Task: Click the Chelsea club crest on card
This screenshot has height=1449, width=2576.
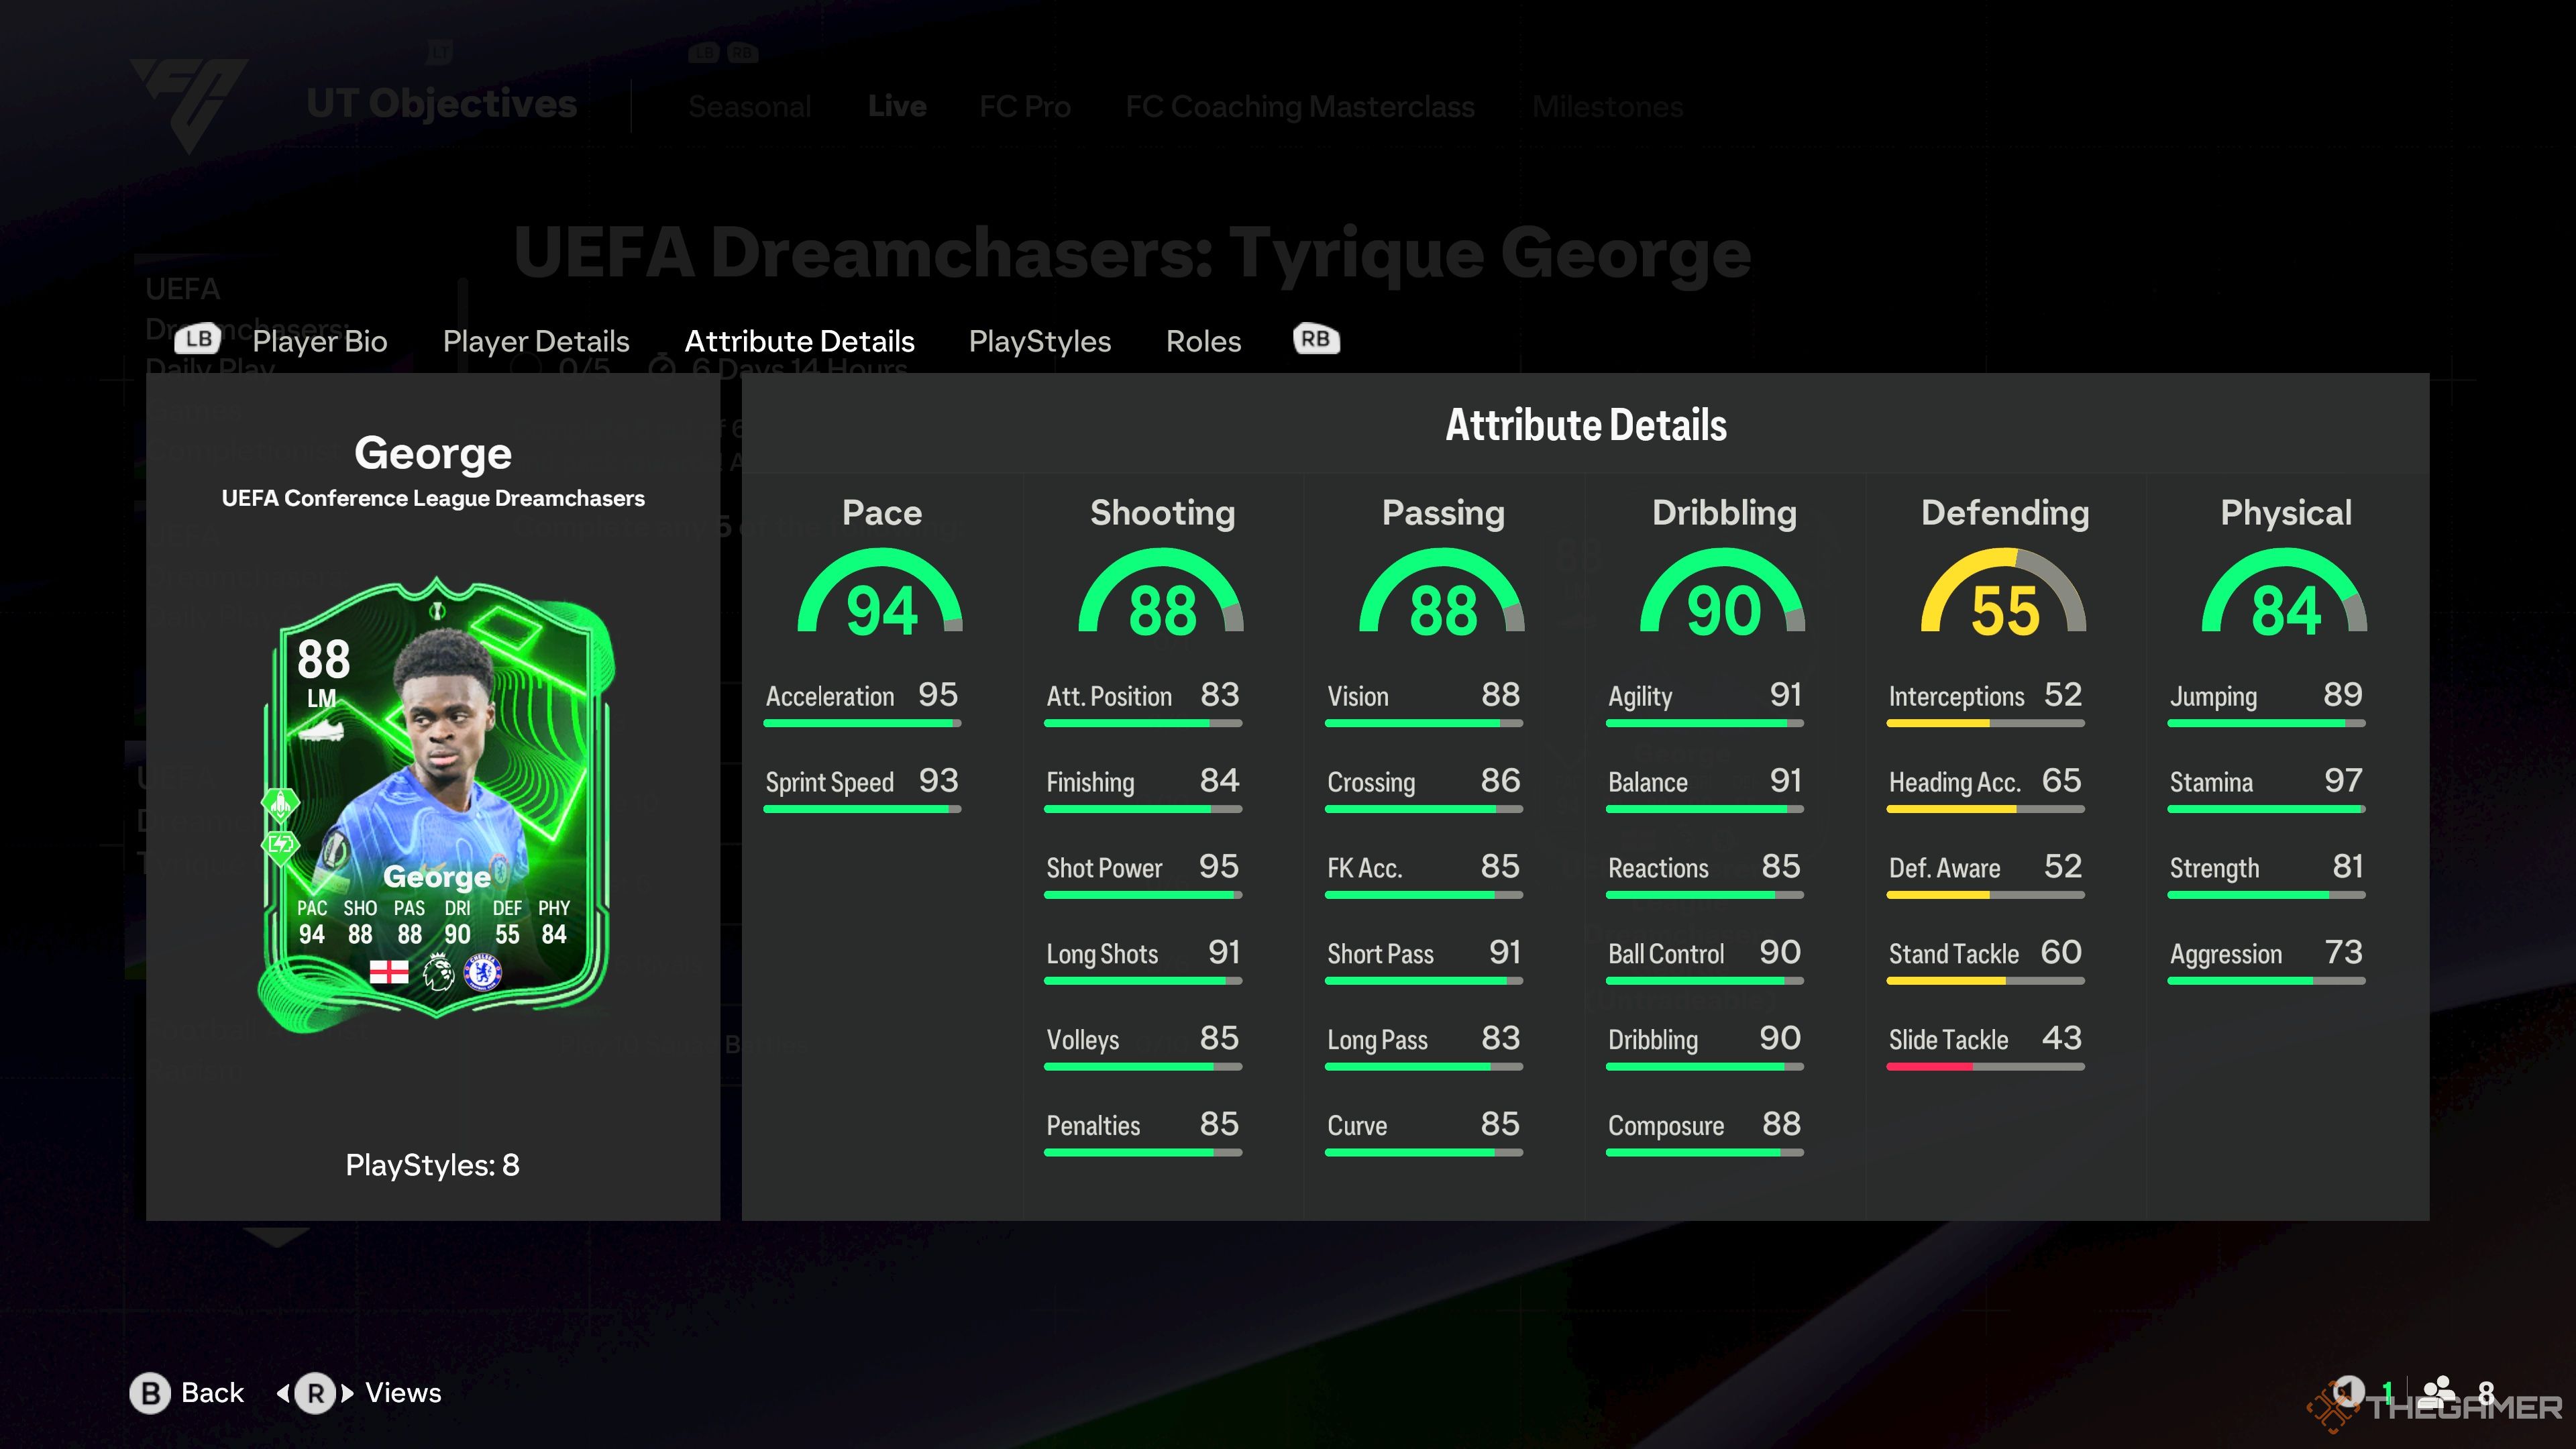Action: point(483,971)
